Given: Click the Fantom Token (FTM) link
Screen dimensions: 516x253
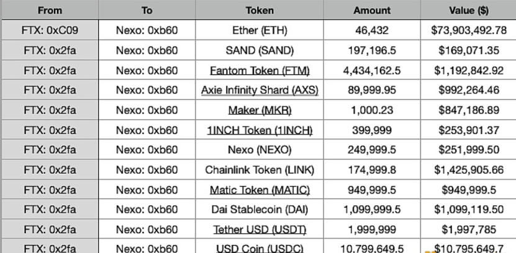Looking at the screenshot, I should 260,70.
